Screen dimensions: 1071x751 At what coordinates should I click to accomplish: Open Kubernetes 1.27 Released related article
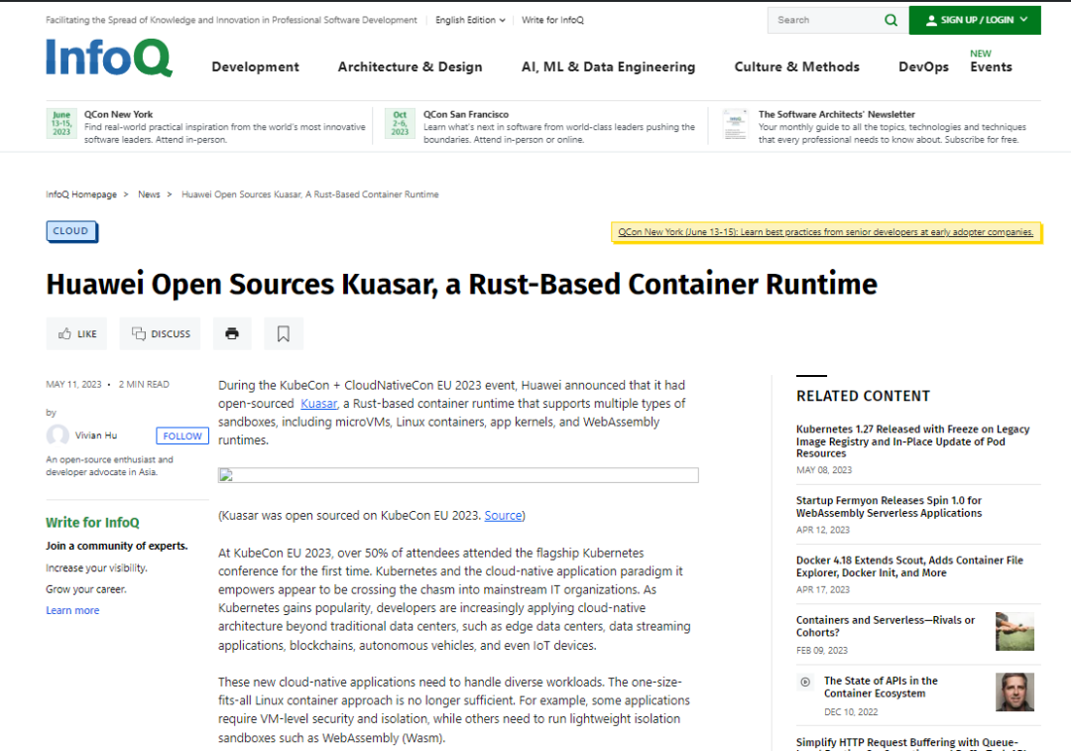[x=912, y=441]
